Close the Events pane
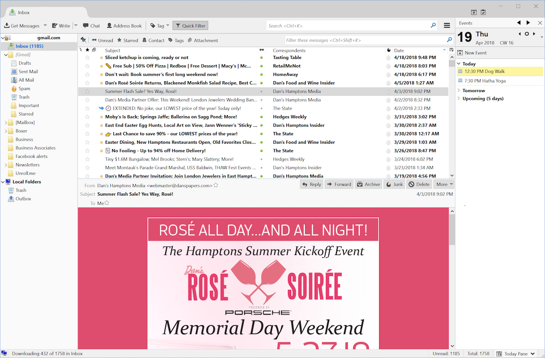Viewport: 545px width, 358px height. click(540, 23)
